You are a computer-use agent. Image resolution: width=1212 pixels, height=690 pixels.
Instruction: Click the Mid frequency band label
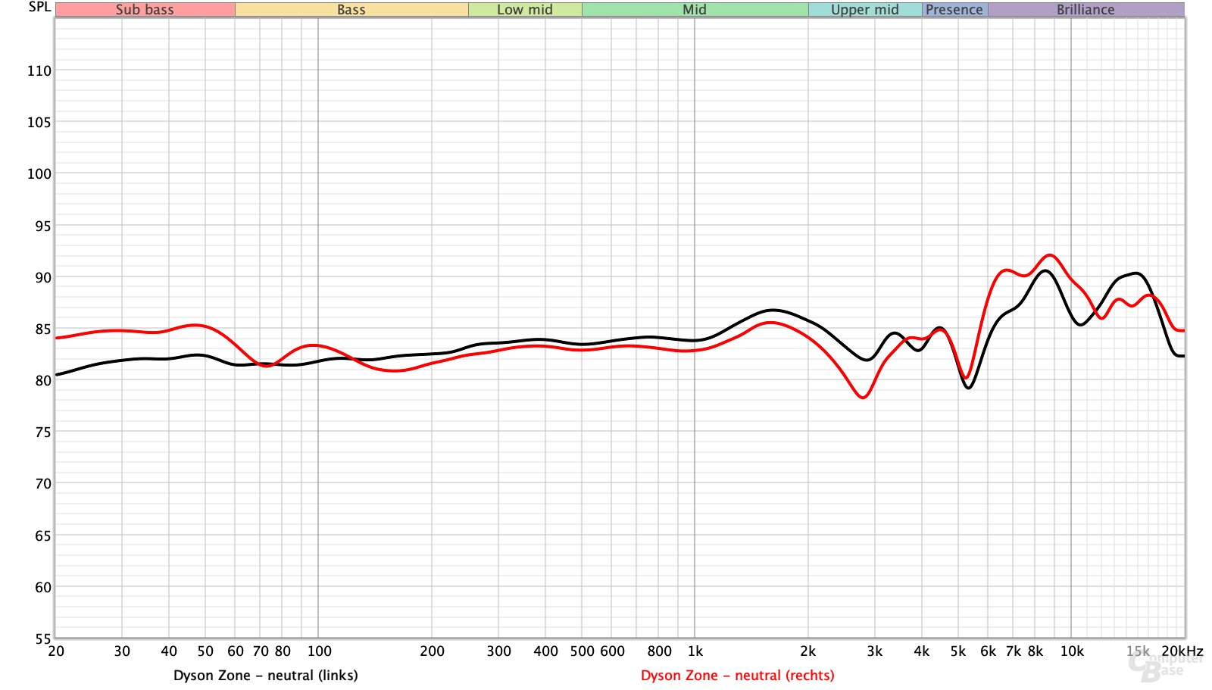point(695,10)
